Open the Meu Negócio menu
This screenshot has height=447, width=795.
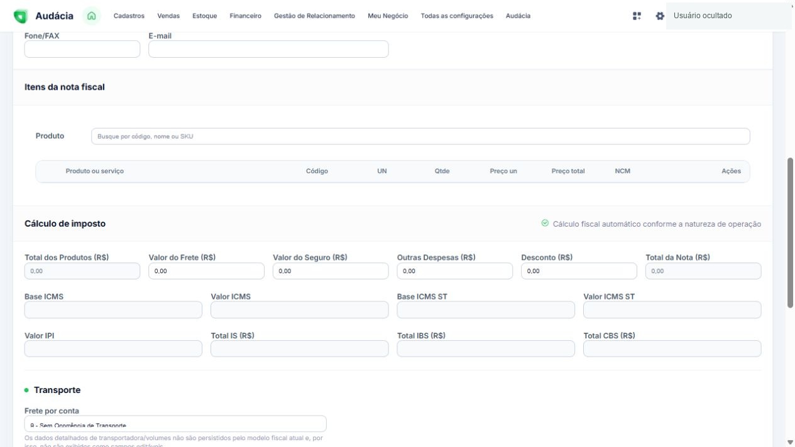tap(388, 16)
